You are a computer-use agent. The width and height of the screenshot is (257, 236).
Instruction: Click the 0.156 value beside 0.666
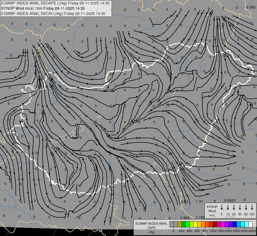click(x=200, y=217)
